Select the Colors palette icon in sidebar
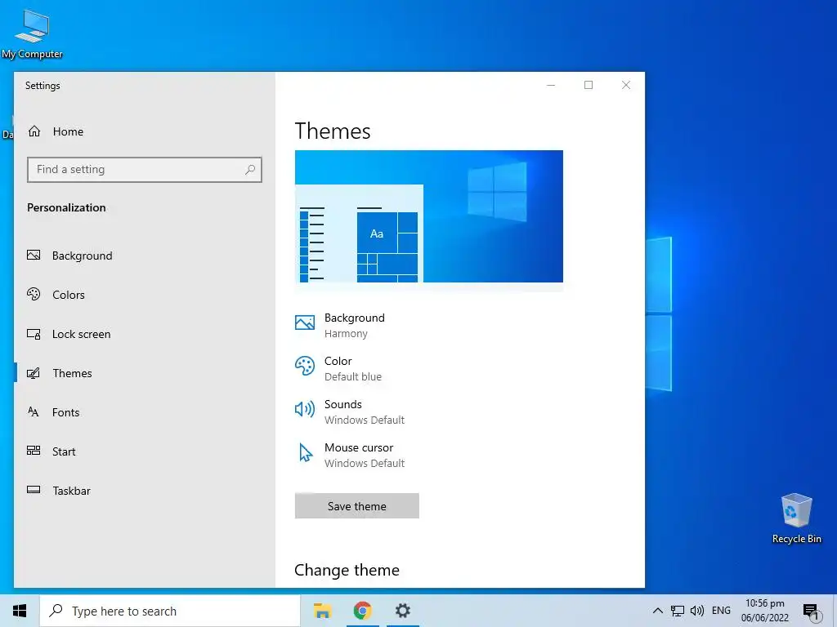Viewport: 837px width, 627px height. [x=34, y=294]
